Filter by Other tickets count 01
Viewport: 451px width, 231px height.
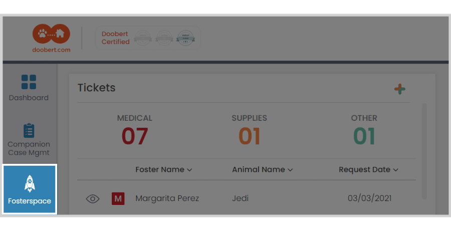(x=364, y=136)
